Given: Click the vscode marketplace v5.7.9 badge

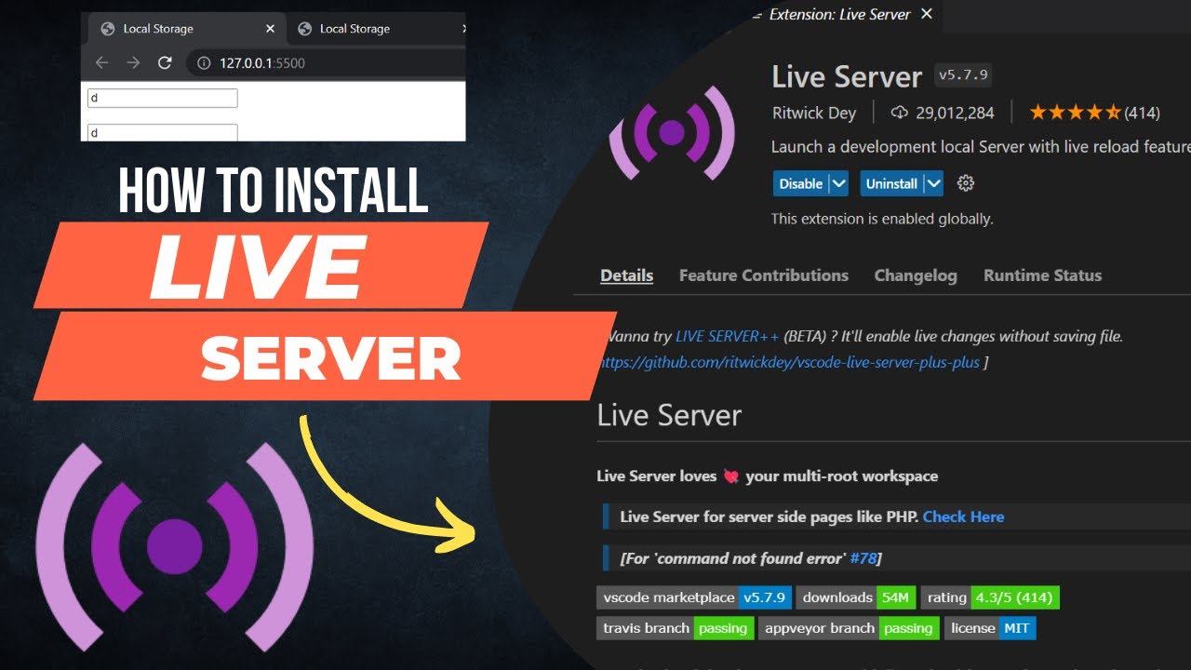Looking at the screenshot, I should tap(695, 597).
